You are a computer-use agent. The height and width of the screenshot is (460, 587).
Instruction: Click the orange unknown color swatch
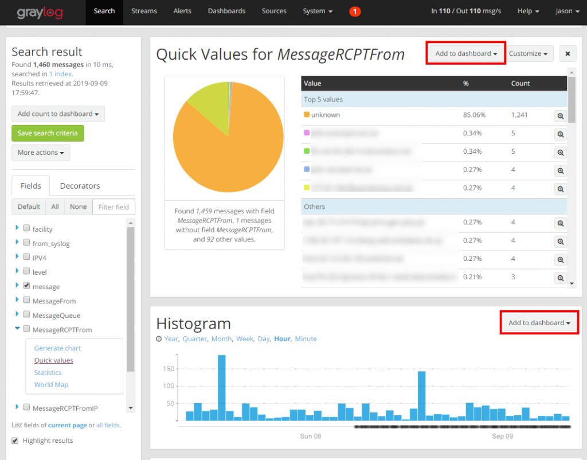(307, 115)
